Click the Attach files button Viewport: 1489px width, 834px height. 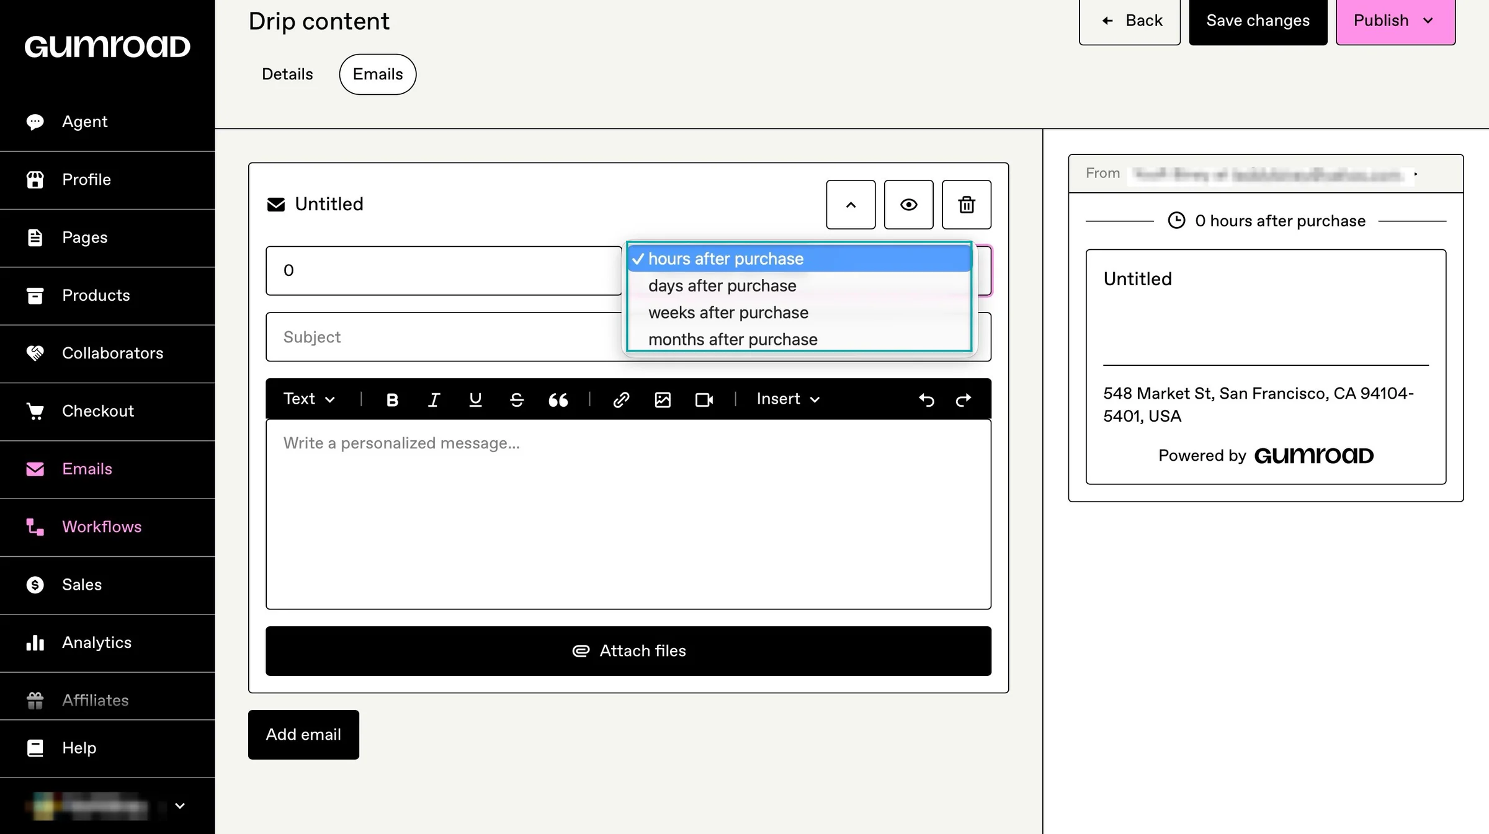[628, 651]
